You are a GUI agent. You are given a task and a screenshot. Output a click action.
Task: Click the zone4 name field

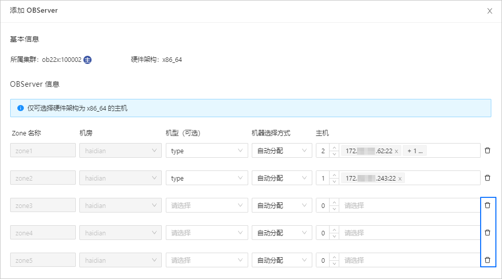[43, 233]
